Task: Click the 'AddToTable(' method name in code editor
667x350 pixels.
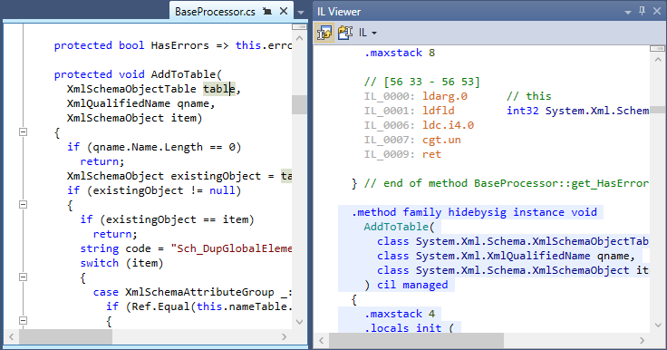Action: coord(187,74)
